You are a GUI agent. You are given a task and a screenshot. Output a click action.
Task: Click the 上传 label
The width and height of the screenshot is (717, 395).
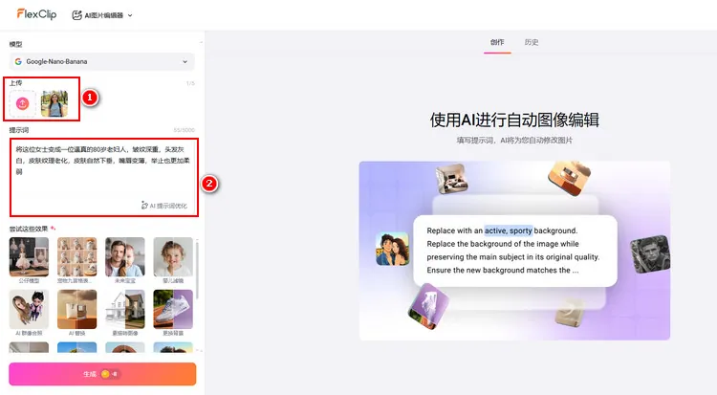pos(15,83)
